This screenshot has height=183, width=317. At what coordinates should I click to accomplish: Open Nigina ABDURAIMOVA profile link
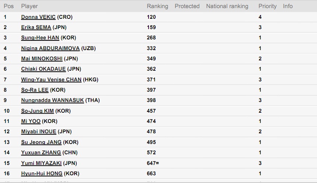[50, 48]
